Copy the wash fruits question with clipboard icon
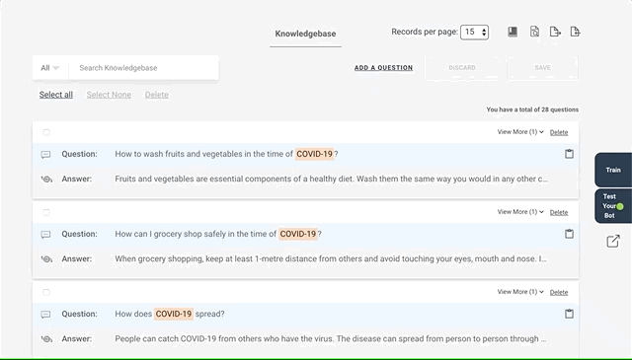The image size is (632, 360). coord(569,154)
